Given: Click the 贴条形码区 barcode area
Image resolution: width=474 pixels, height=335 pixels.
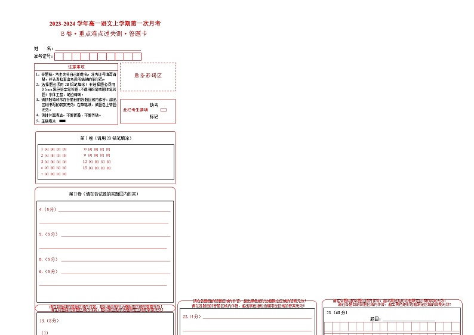Looking at the screenshot, I should (148, 77).
